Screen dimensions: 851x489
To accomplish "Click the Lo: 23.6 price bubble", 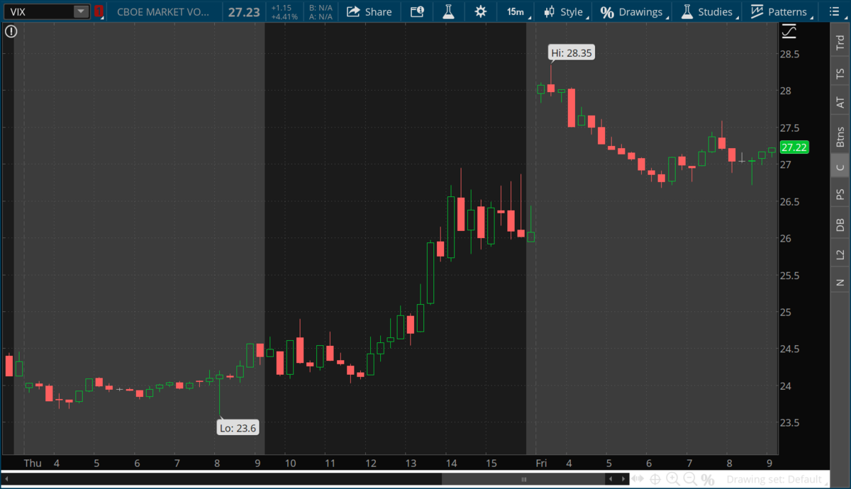I will (x=238, y=427).
